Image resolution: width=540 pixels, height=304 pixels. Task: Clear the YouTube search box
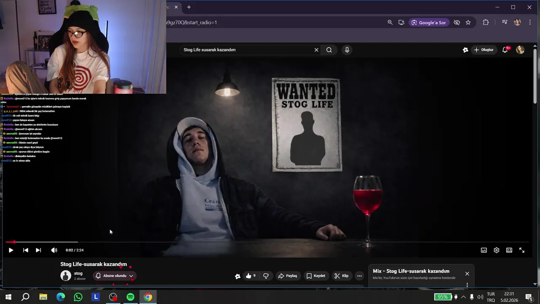316,50
